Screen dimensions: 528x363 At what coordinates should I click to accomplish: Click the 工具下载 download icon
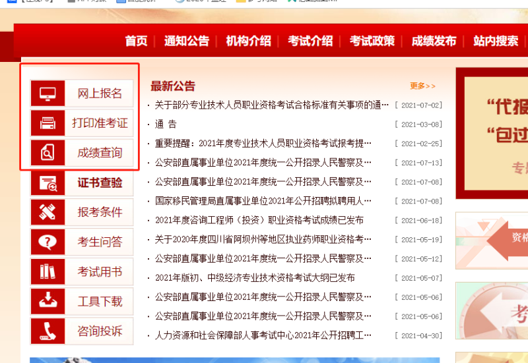(x=48, y=301)
